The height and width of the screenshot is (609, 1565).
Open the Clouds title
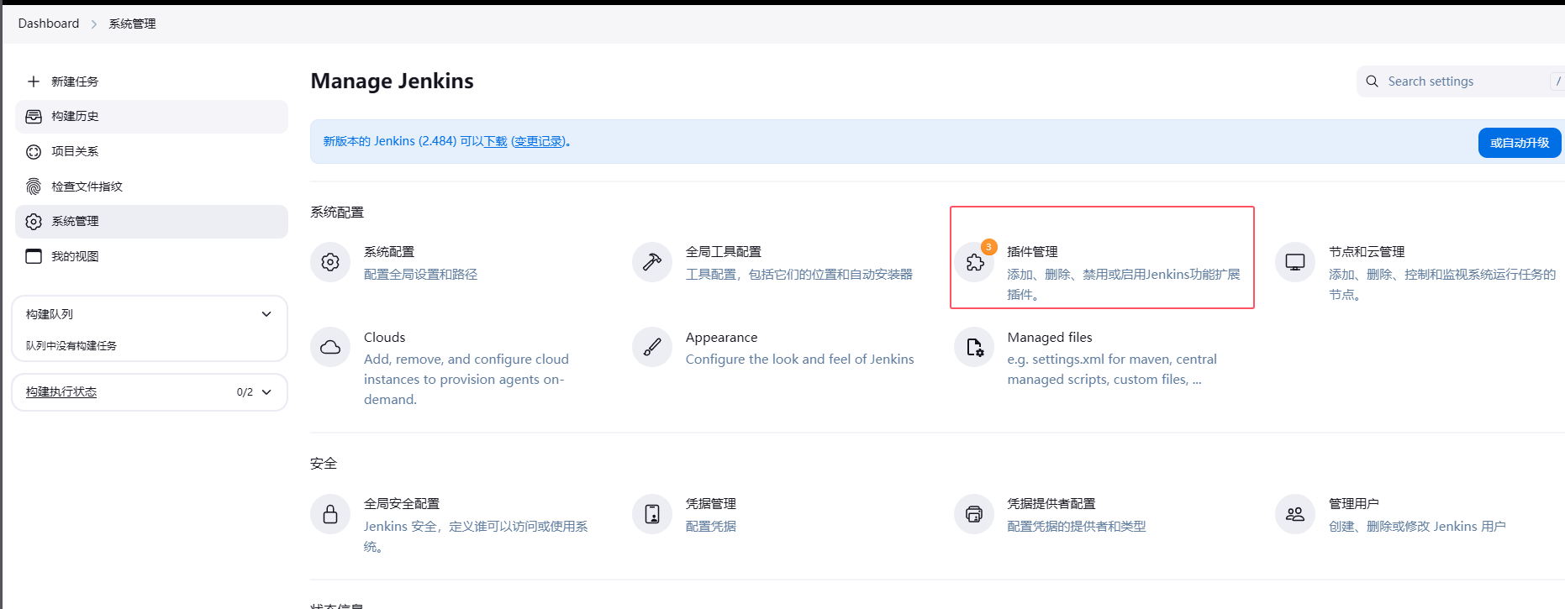click(385, 338)
